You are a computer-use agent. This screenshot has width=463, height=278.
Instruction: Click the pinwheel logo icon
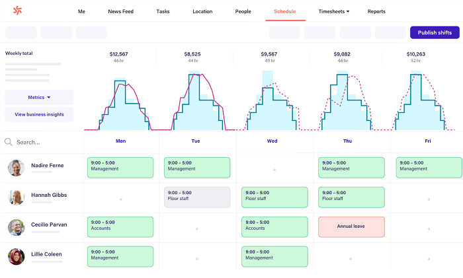18,11
